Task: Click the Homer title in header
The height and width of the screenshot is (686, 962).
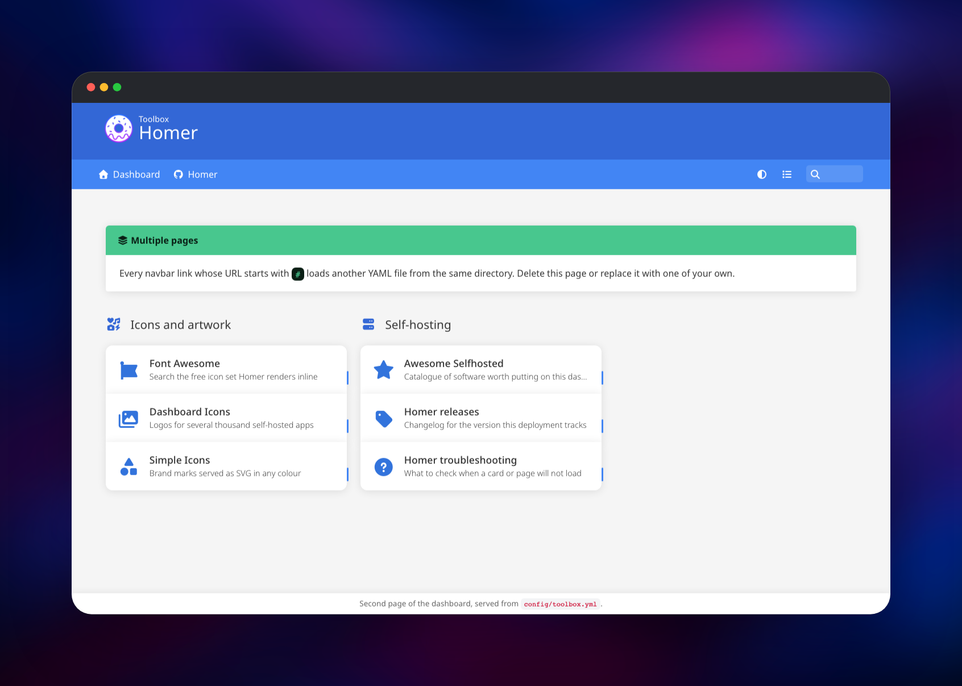Action: tap(168, 133)
